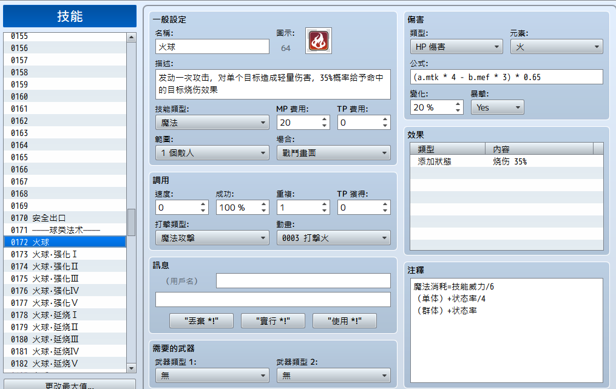Select empty skill slot 0156

tap(65, 48)
